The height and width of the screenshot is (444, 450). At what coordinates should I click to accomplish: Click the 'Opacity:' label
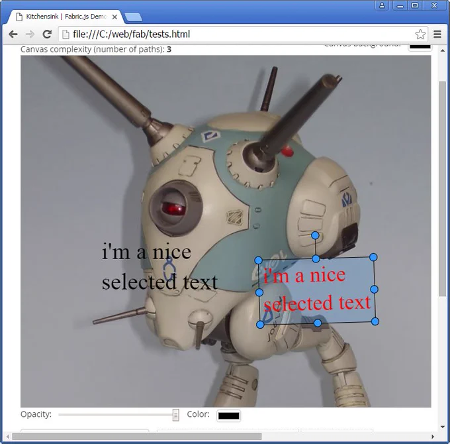click(x=36, y=414)
